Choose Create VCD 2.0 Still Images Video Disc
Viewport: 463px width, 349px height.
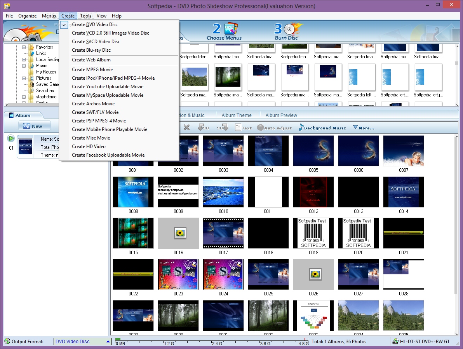pyautogui.click(x=119, y=33)
